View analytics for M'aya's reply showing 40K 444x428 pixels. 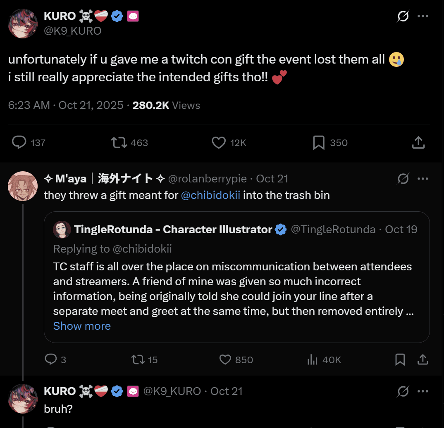(x=313, y=359)
